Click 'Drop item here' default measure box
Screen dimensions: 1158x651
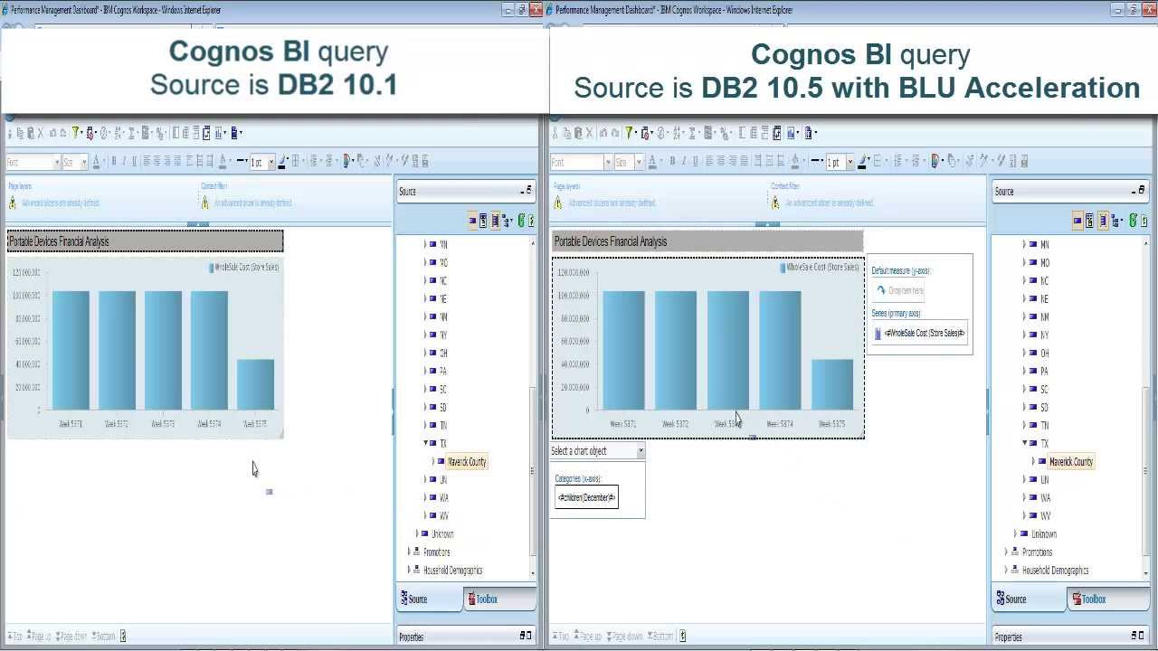click(x=898, y=290)
